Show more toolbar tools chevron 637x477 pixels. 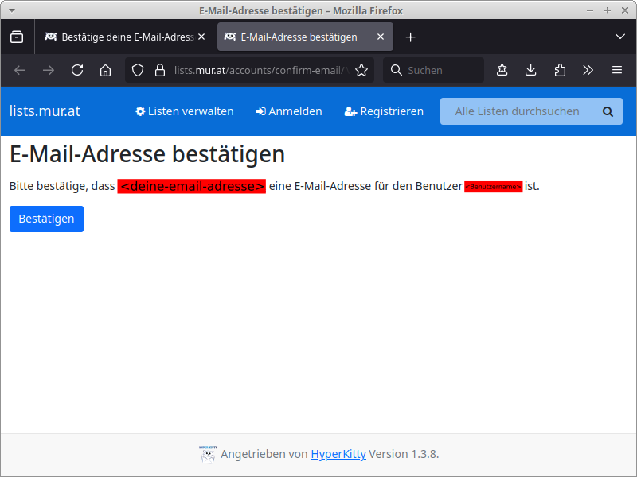[x=588, y=70]
